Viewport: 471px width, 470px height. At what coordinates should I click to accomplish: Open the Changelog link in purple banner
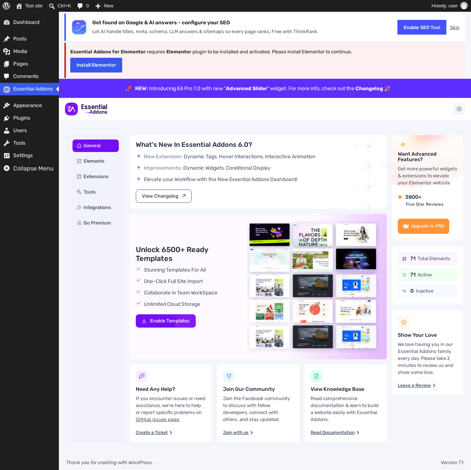point(369,88)
